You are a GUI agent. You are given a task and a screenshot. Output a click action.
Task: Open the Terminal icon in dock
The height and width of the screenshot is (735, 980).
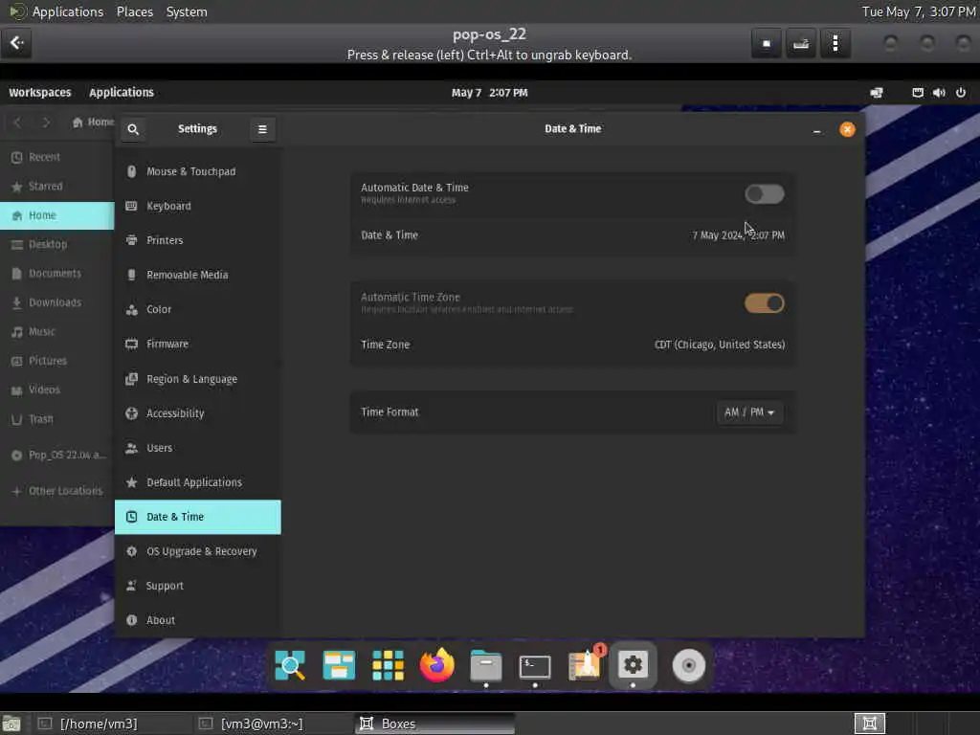click(x=535, y=666)
